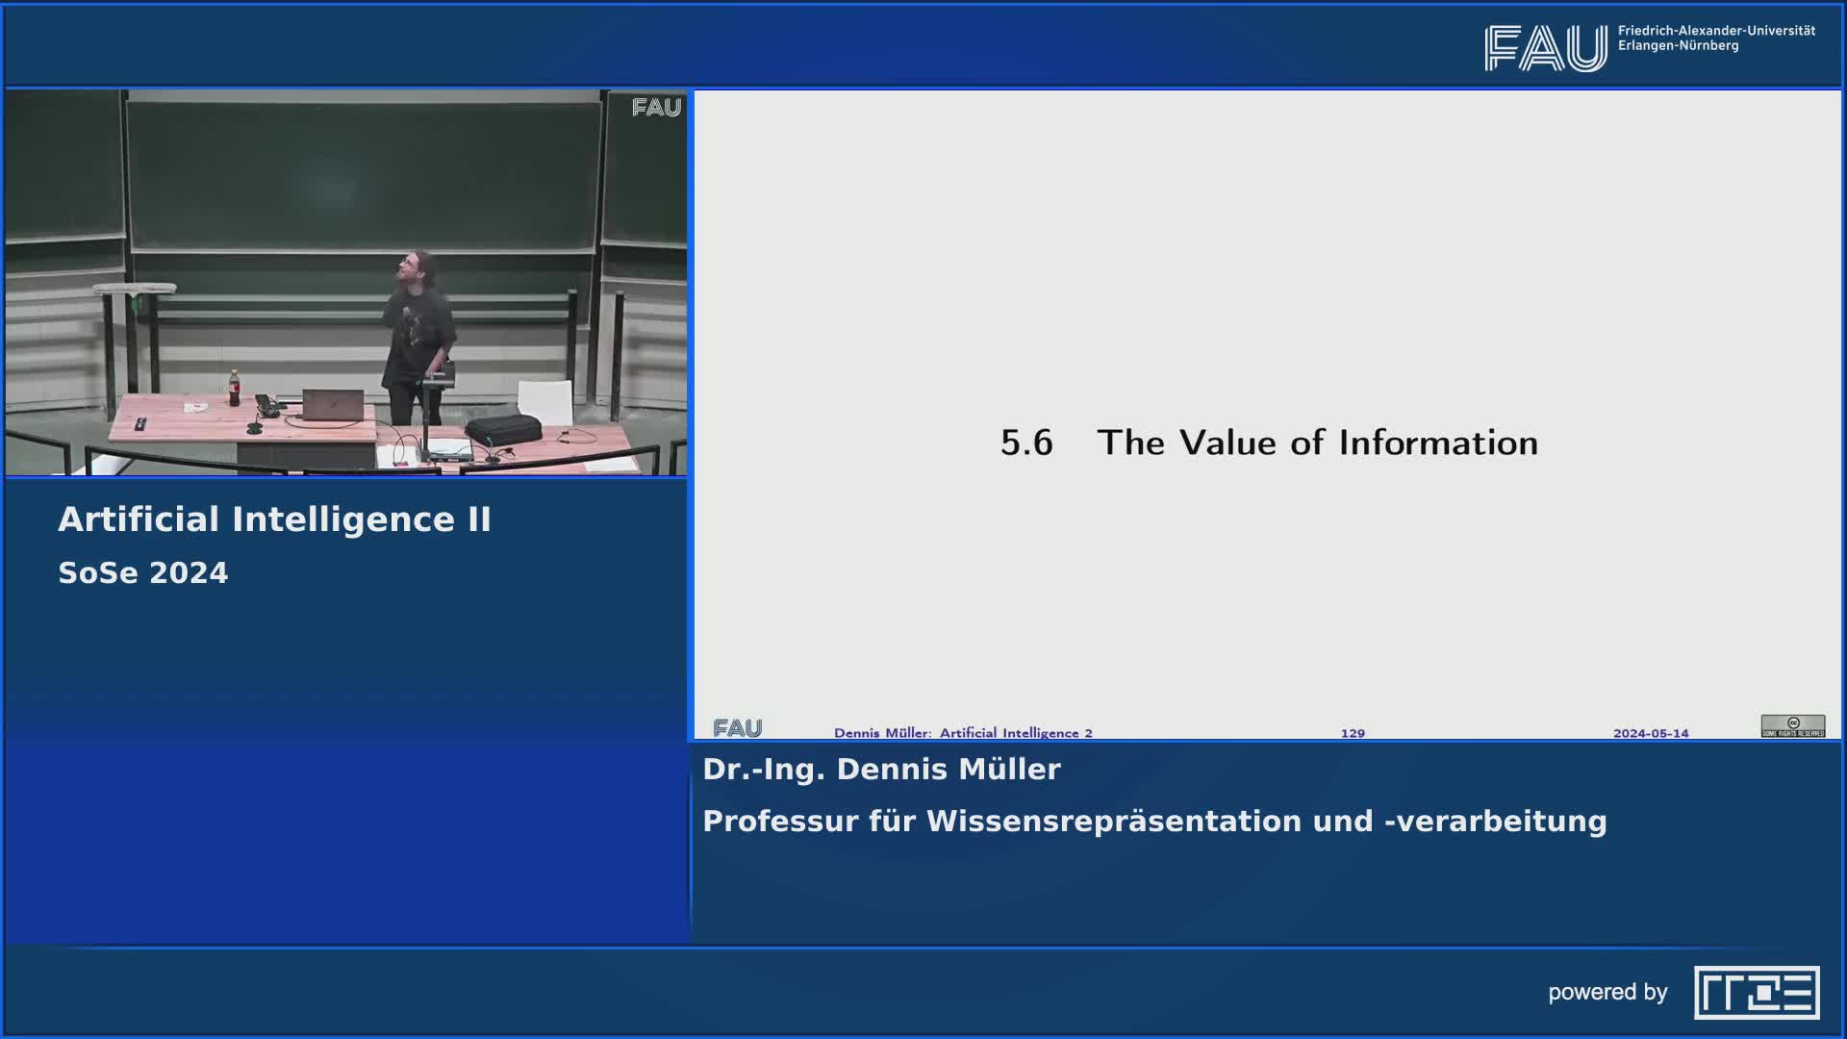Click the laptop on the lecture desk
The width and height of the screenshot is (1847, 1039).
[333, 405]
